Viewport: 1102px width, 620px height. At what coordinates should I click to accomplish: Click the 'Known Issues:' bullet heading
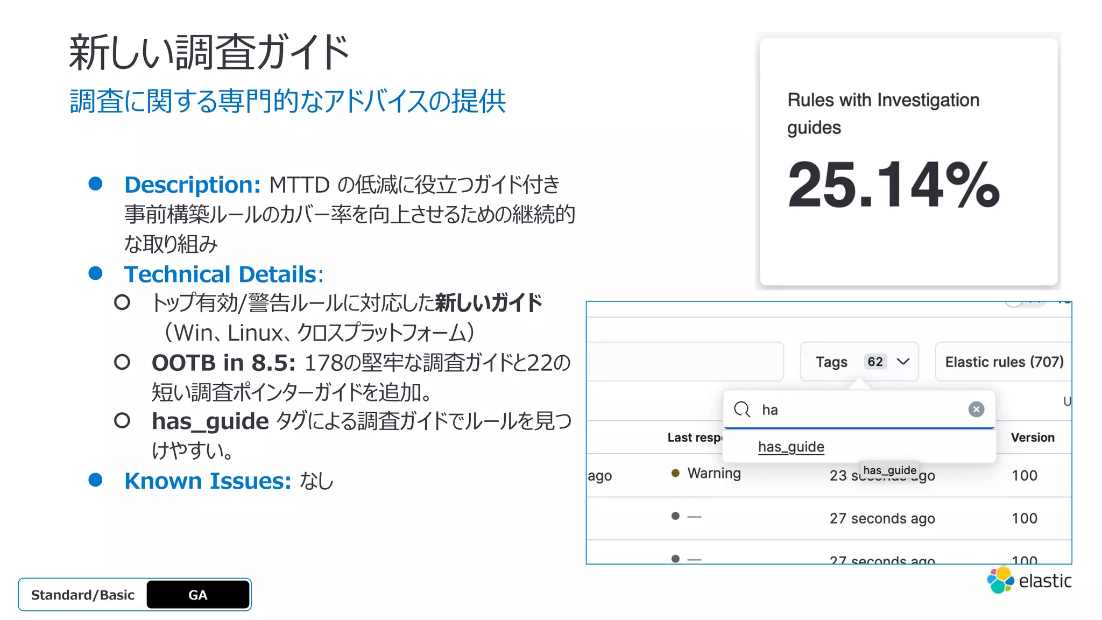(207, 481)
